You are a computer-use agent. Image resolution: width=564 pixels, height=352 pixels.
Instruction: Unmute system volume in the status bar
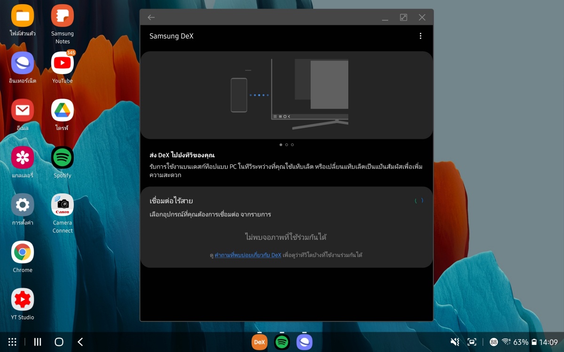pyautogui.click(x=454, y=342)
